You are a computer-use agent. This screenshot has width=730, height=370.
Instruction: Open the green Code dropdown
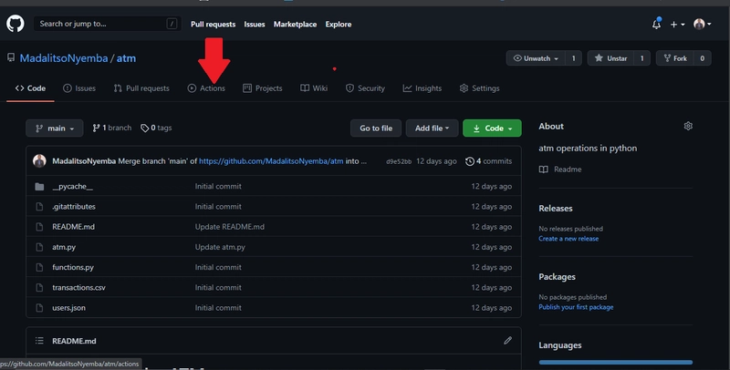point(492,128)
